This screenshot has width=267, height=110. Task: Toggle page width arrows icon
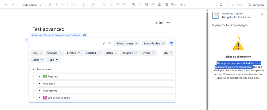(169, 23)
